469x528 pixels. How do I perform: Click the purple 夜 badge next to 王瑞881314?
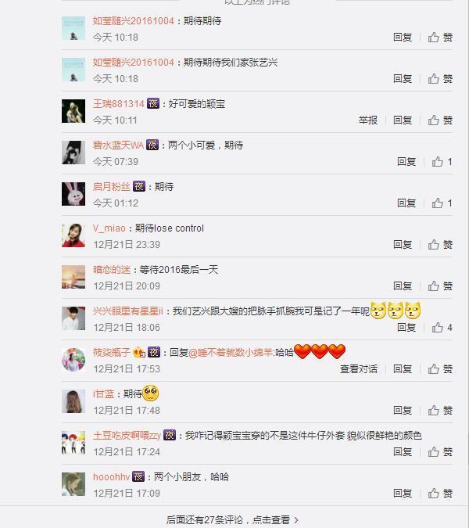(x=153, y=103)
